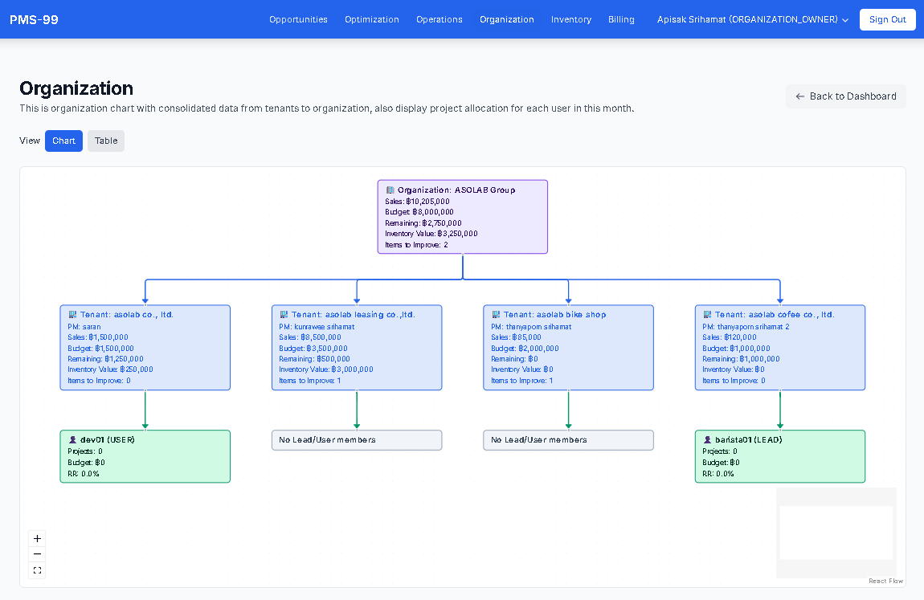
Task: Select the Chart view option
Action: [63, 141]
